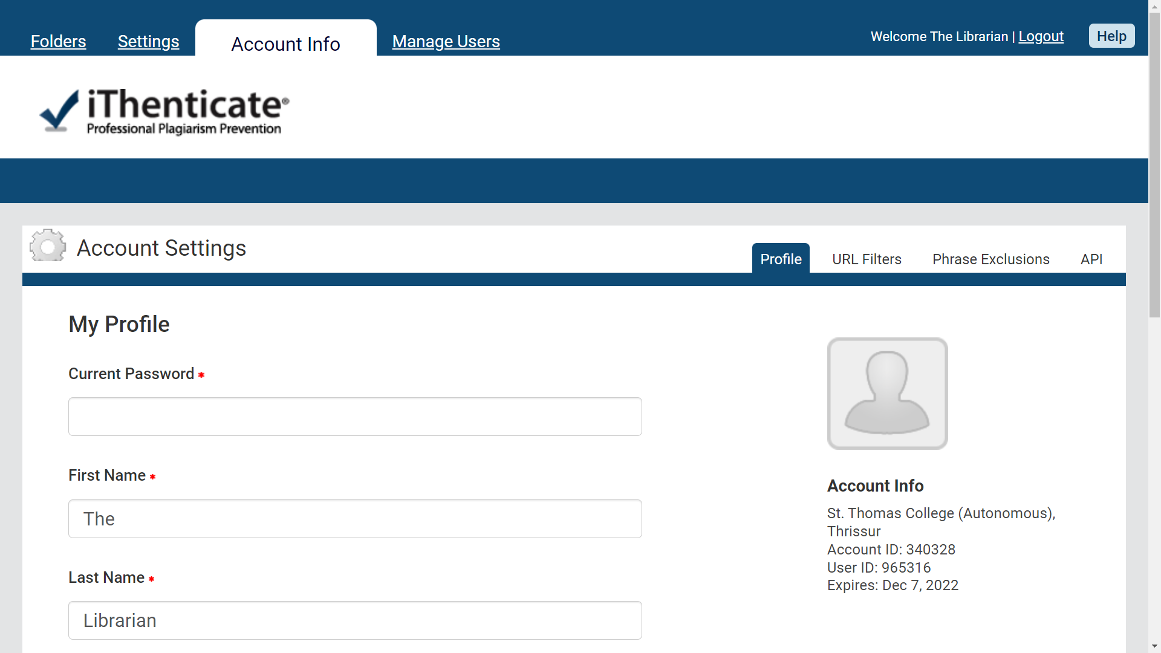Open the Manage Users page

pos(446,41)
